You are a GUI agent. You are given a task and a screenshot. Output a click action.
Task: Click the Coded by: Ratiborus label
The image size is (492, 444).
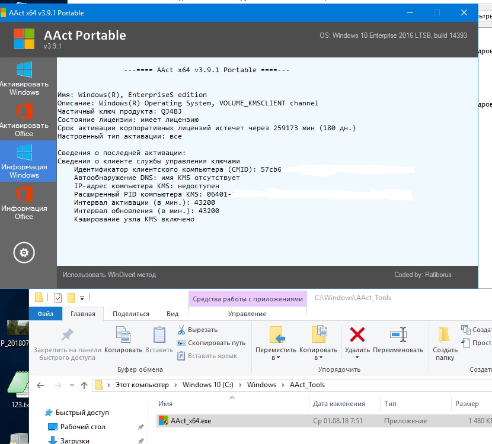pos(423,275)
